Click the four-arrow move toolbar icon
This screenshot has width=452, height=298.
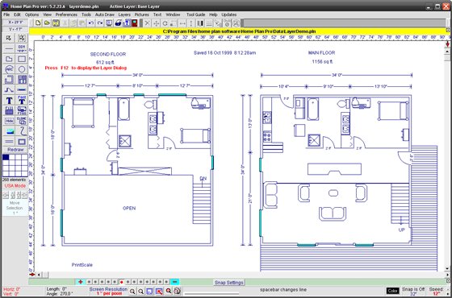point(157,23)
